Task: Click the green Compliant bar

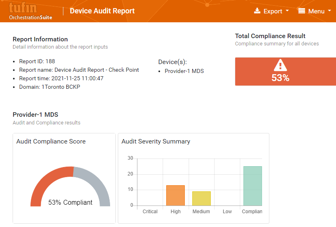Action: (x=252, y=186)
